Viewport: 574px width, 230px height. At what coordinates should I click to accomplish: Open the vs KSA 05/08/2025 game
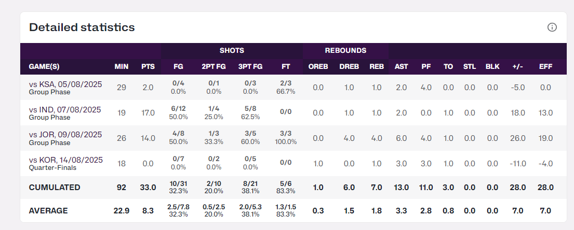pos(65,84)
